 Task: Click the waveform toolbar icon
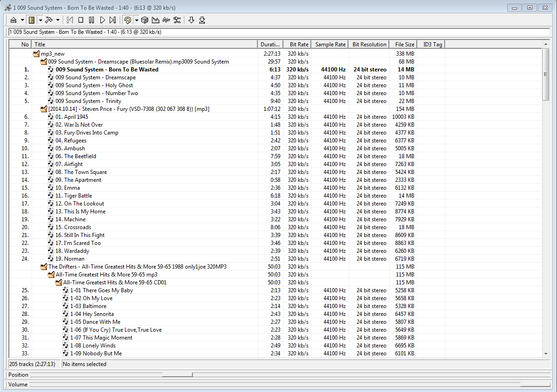pos(166,20)
